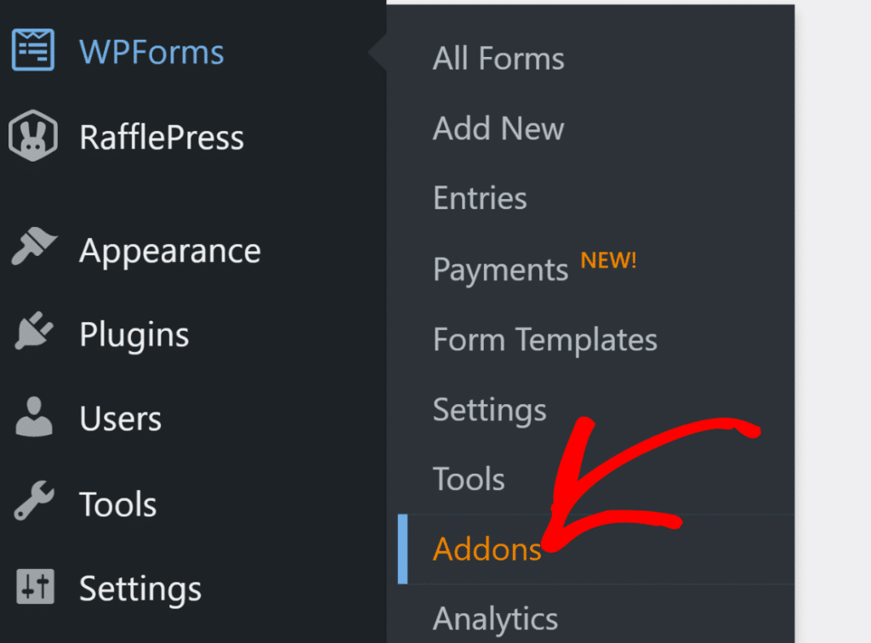Open WPForms Tools page
871x643 pixels.
(x=469, y=479)
